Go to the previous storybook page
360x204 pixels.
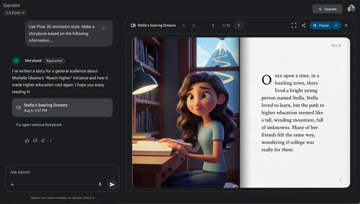click(213, 25)
